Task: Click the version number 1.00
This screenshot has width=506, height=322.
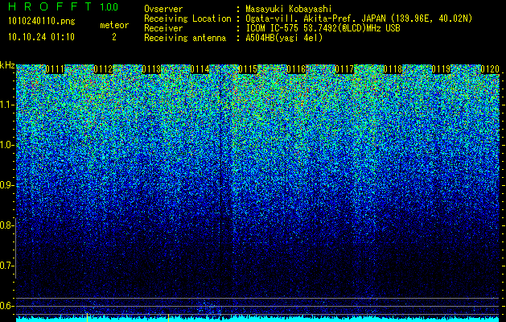Action: pos(109,6)
